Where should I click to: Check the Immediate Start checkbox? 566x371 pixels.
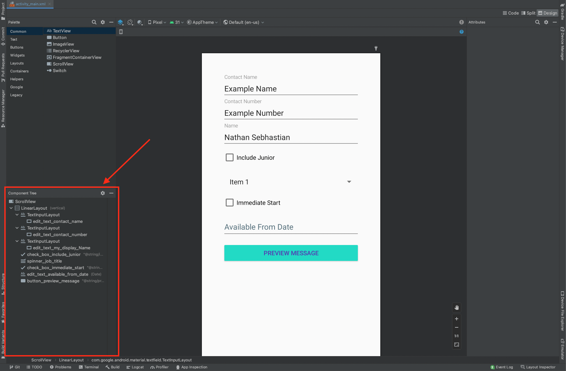click(230, 203)
